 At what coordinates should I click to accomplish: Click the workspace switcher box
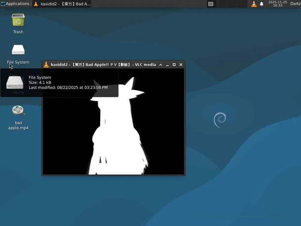click(211, 4)
